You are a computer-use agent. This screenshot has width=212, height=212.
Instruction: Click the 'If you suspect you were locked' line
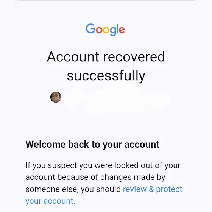click(x=103, y=165)
